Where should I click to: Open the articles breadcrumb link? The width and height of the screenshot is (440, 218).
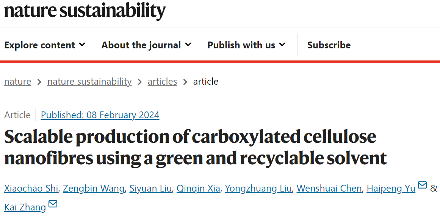162,82
